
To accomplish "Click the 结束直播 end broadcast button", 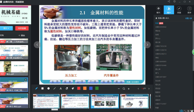I will click(22, 28).
